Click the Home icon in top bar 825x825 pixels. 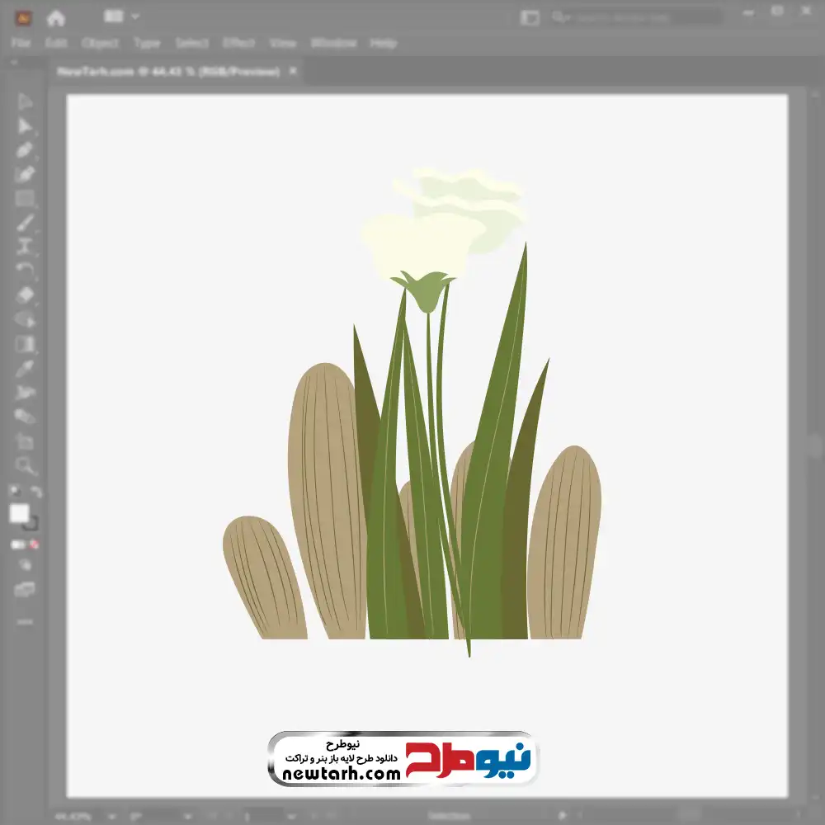(x=55, y=17)
